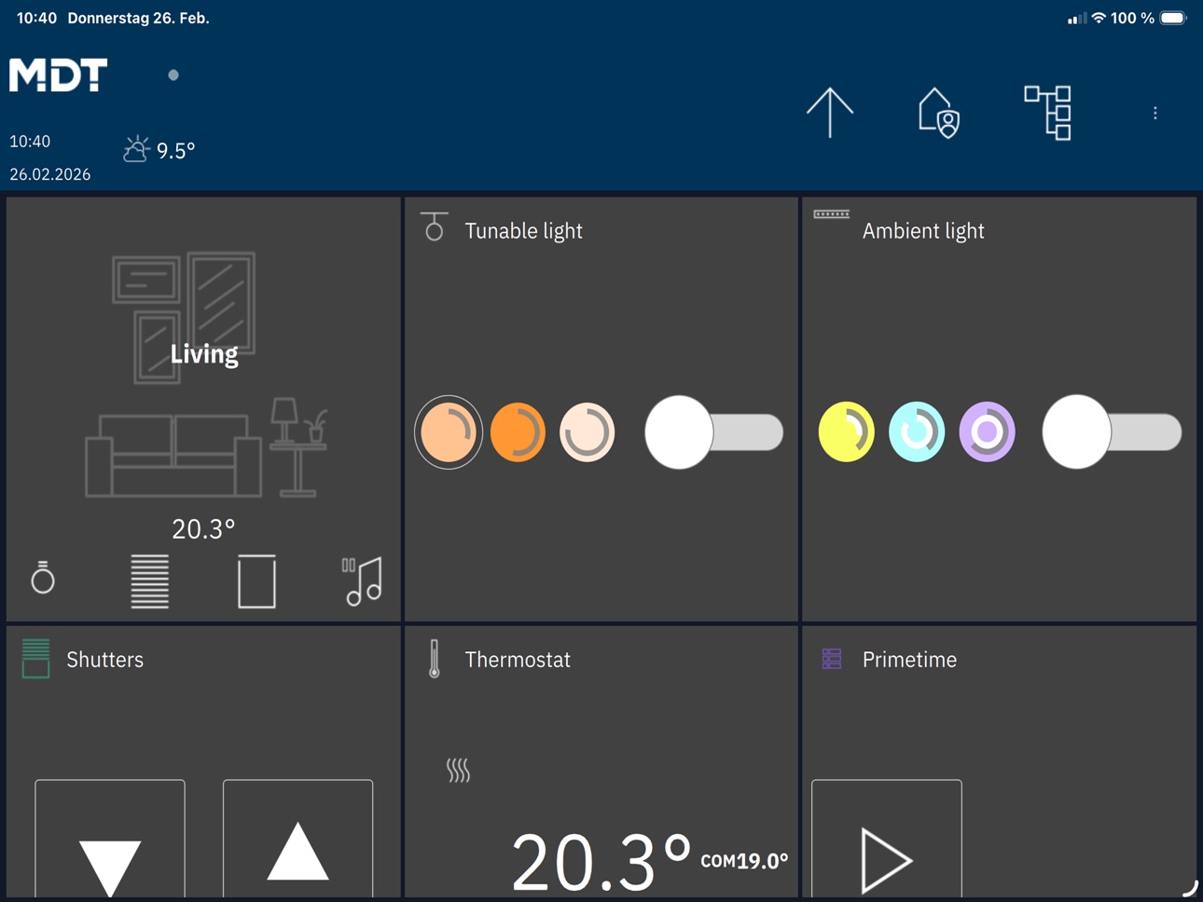Viewport: 1203px width, 902px height.
Task: Tap the 26.02.2026 date in header
Action: click(50, 174)
